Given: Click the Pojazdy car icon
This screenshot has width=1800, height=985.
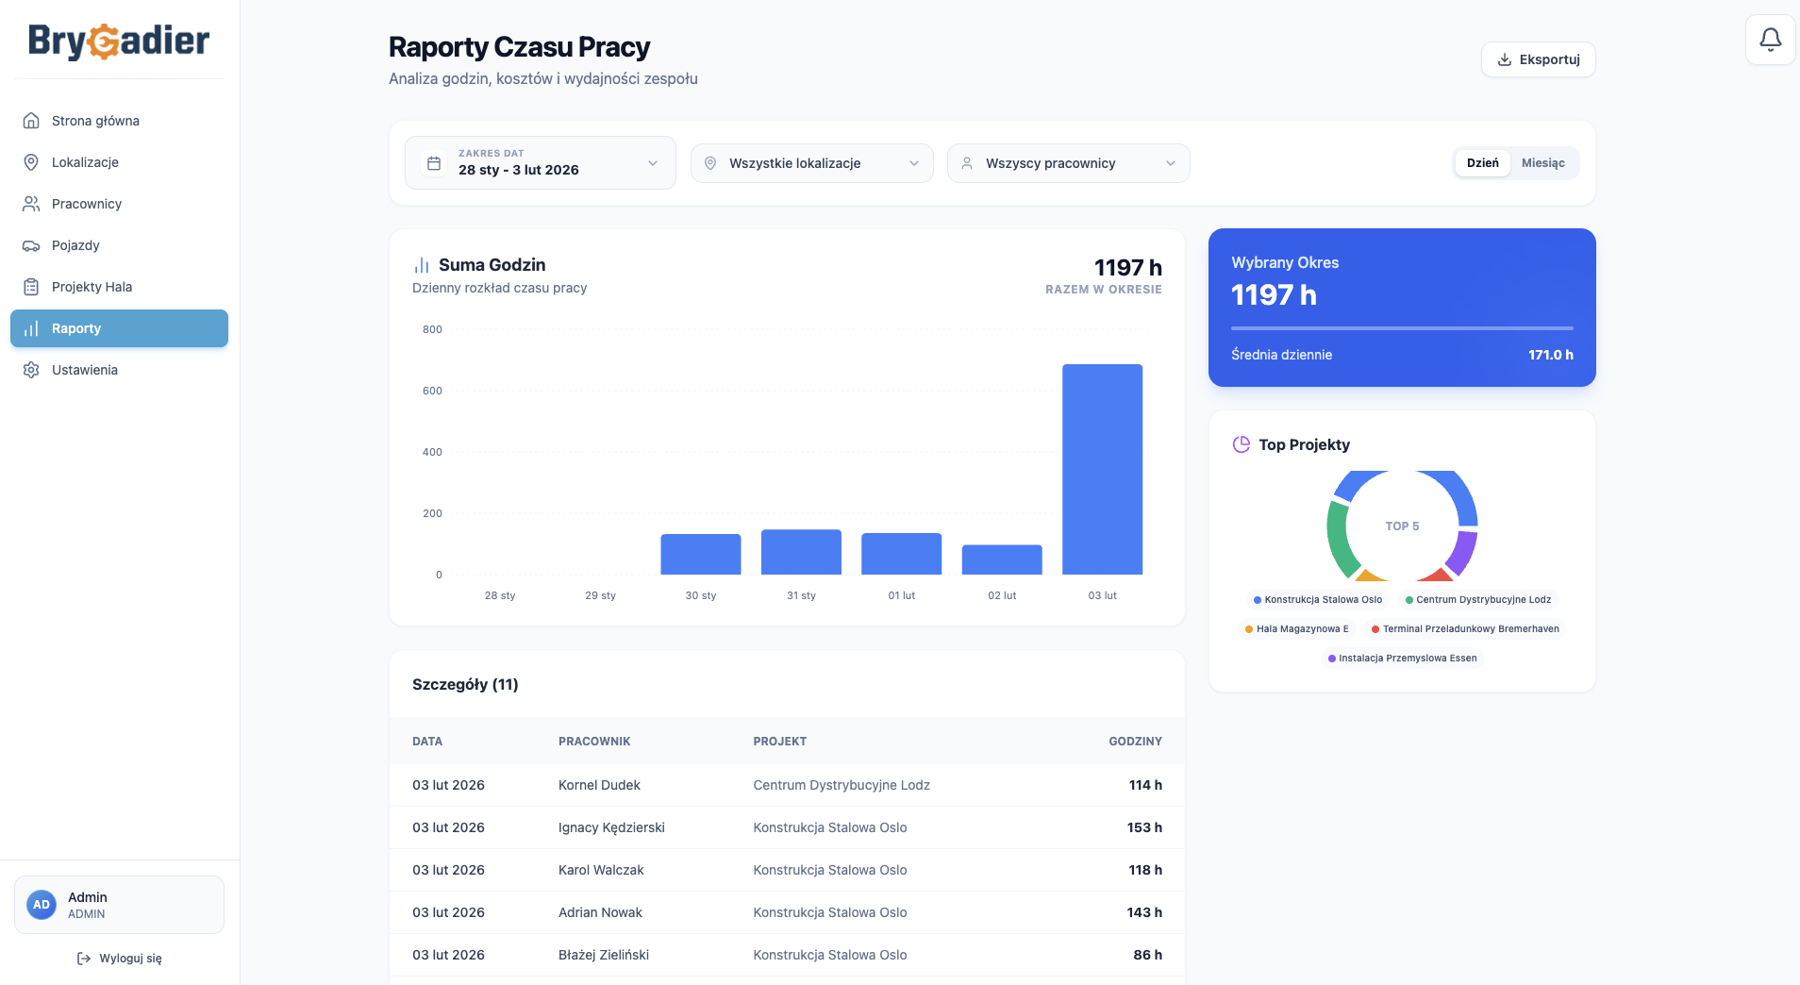Looking at the screenshot, I should (31, 245).
